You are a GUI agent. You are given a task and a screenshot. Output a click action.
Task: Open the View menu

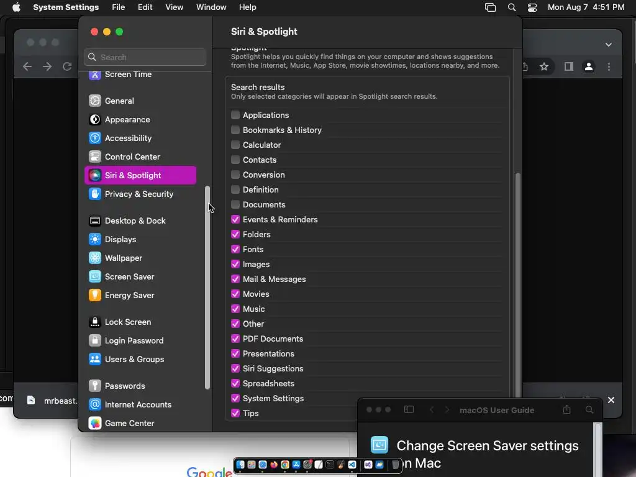[x=174, y=7]
